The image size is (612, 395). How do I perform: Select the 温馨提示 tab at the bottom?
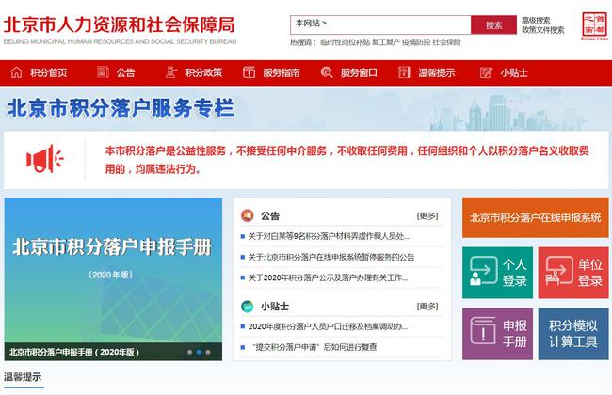(23, 377)
